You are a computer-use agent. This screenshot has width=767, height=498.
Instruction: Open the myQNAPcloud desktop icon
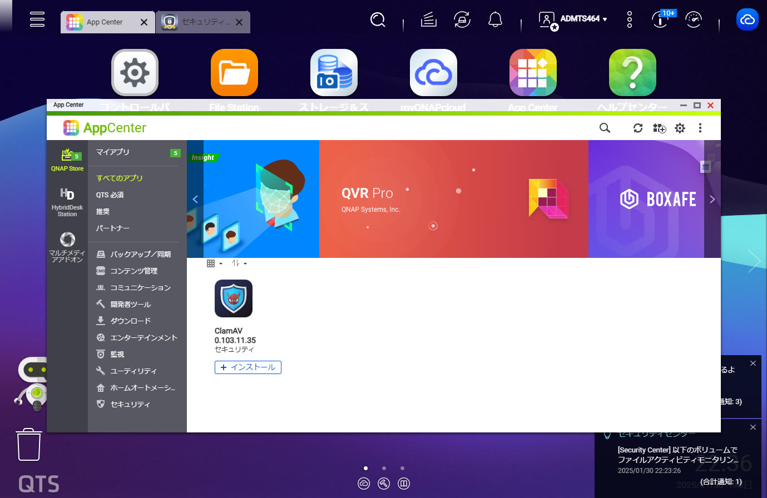pos(433,73)
